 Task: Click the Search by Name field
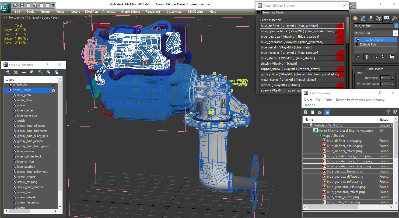click(x=305, y=12)
